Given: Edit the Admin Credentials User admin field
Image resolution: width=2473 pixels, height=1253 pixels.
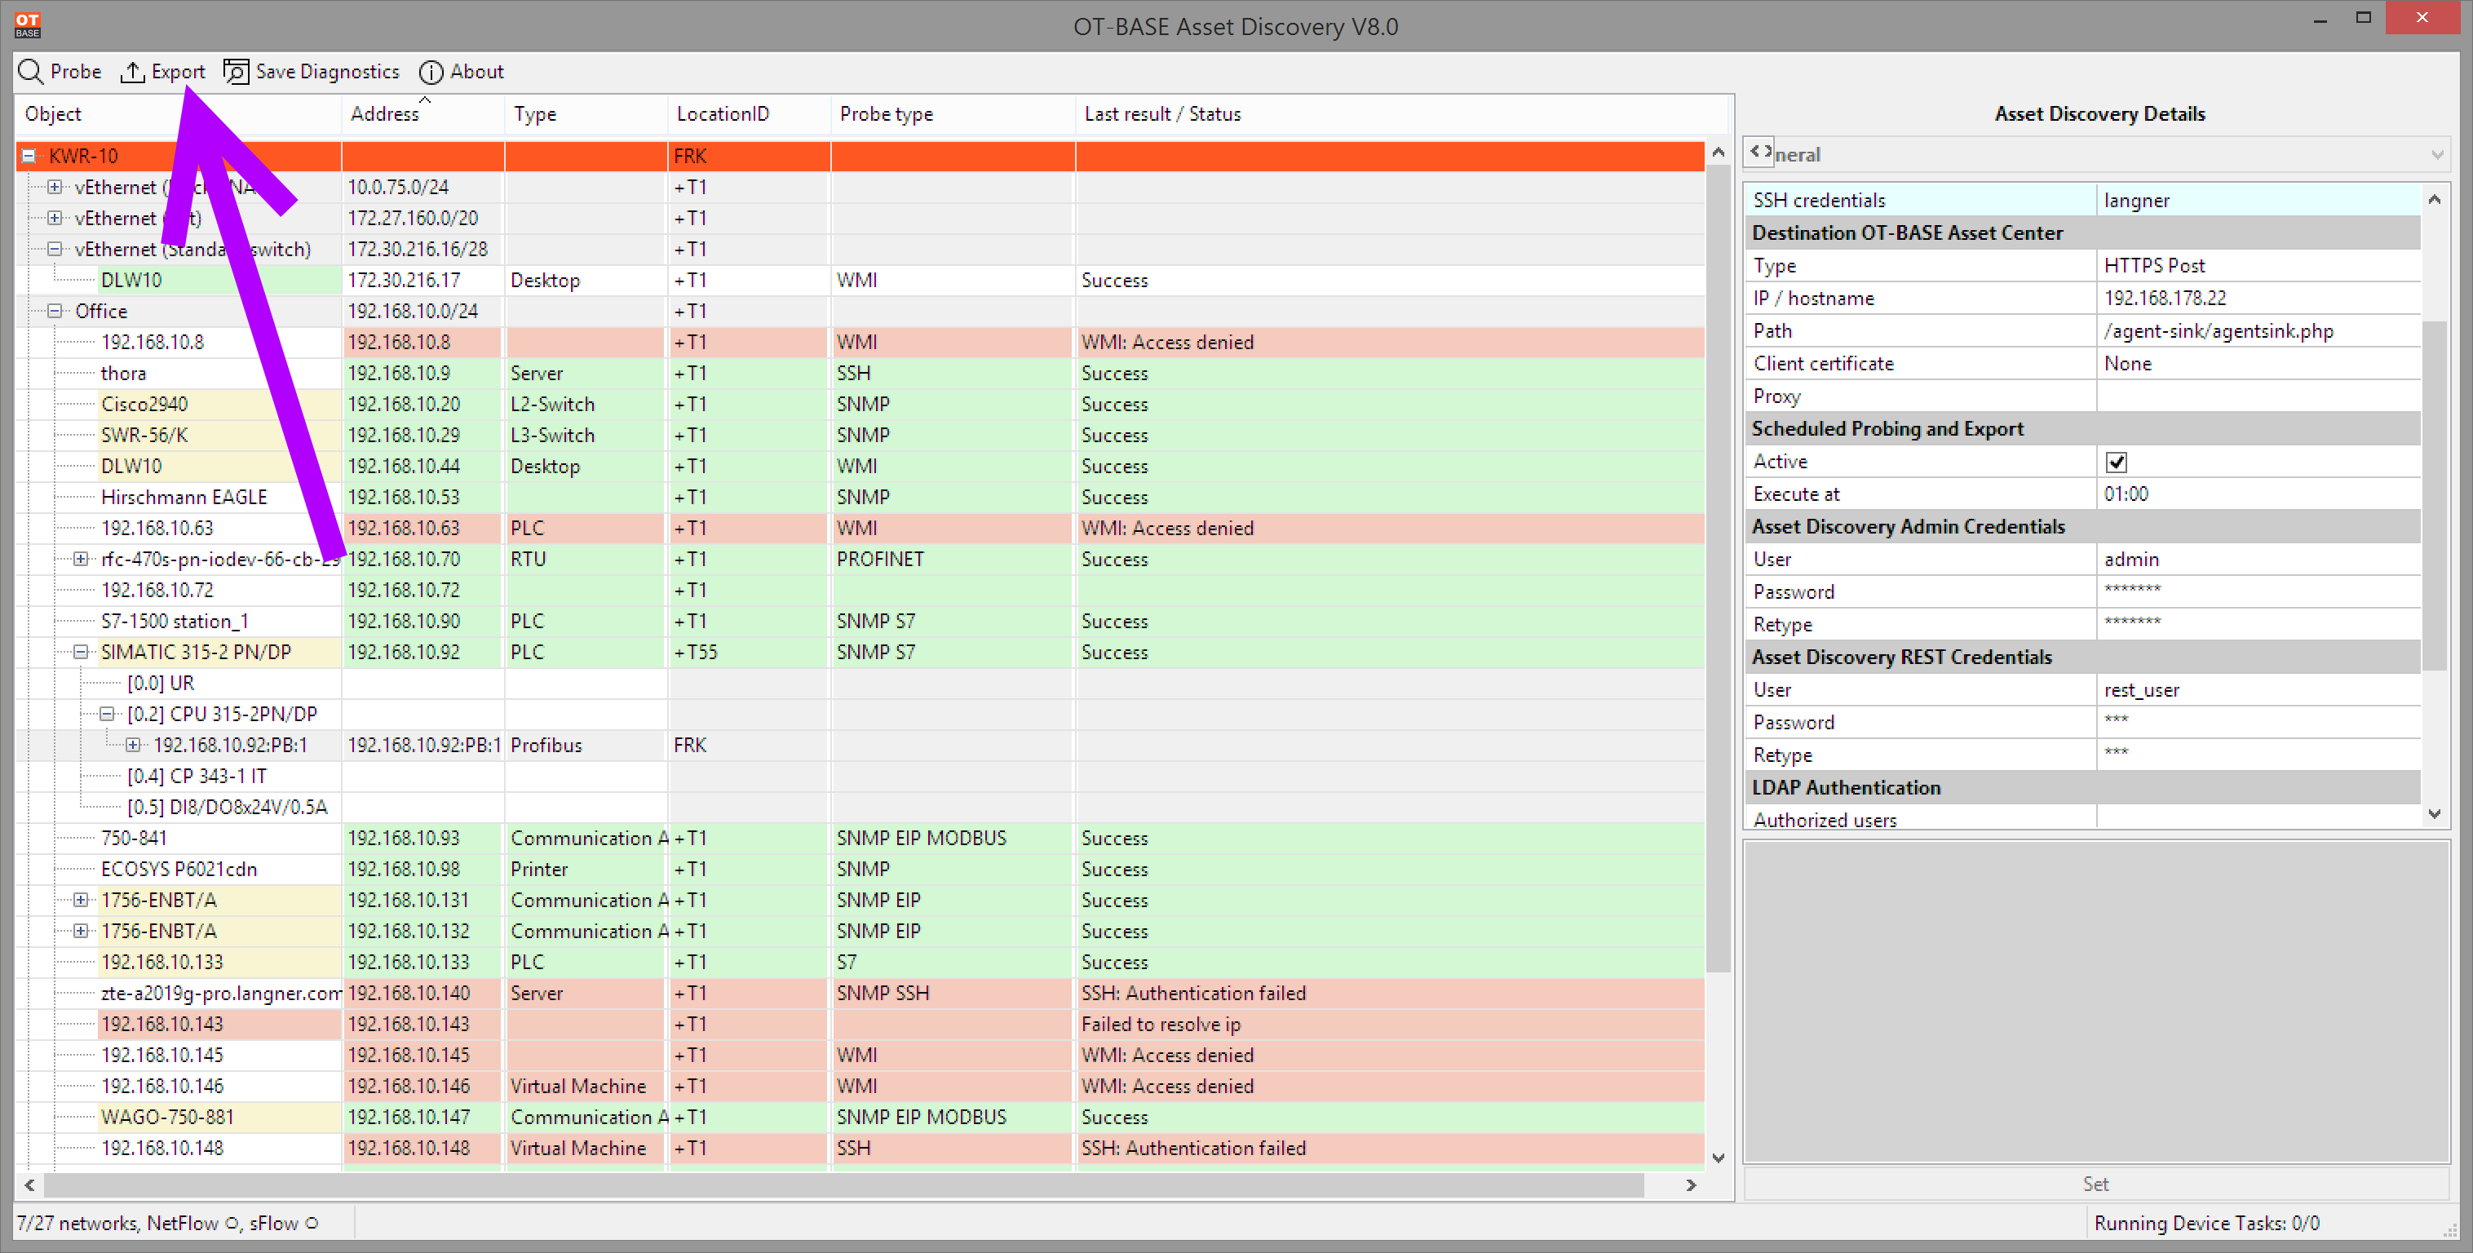Looking at the screenshot, I should click(x=2258, y=559).
